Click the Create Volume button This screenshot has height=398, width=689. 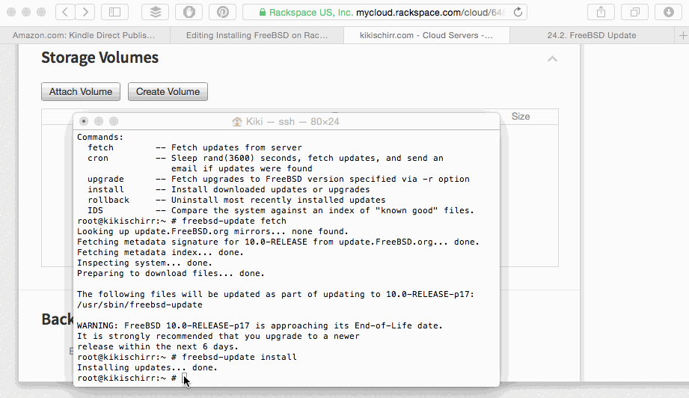point(168,92)
